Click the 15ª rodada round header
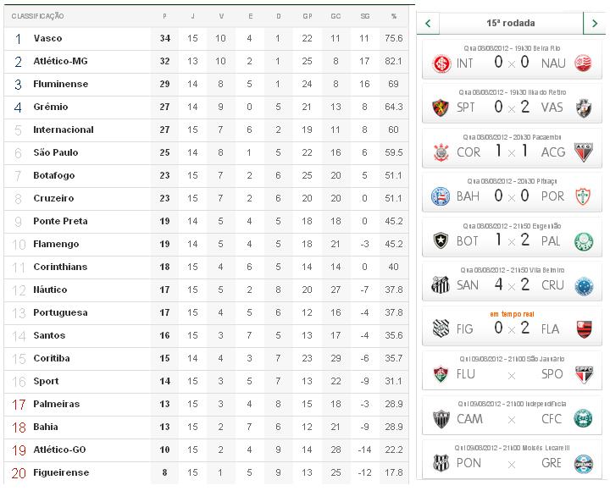This screenshot has height=491, width=610. coord(511,23)
